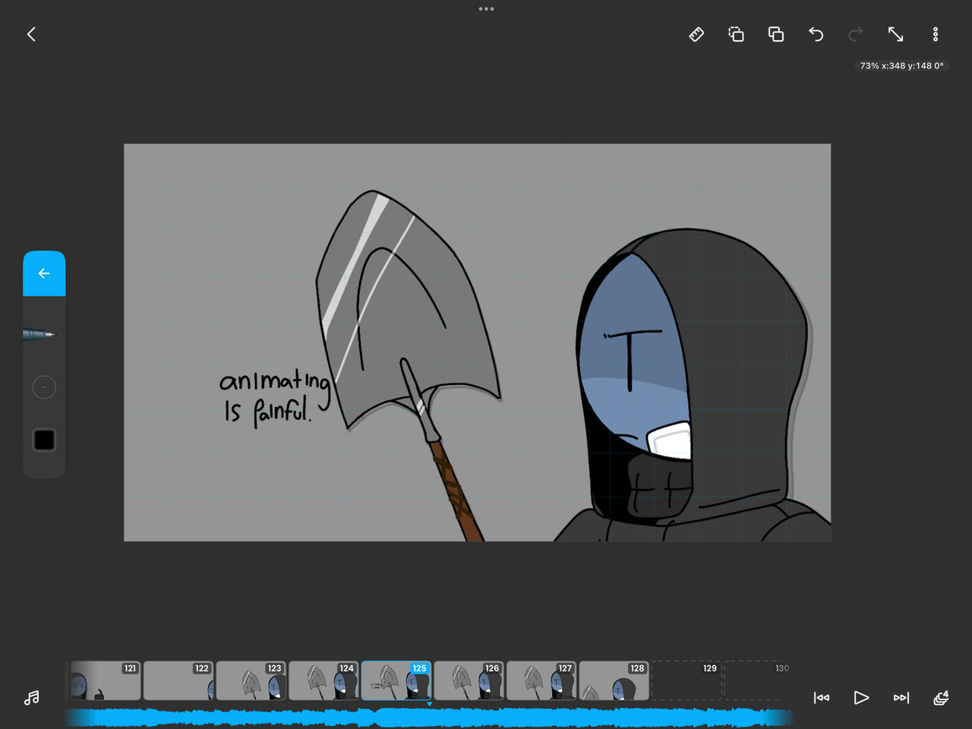Image resolution: width=972 pixels, height=729 pixels.
Task: Open the ruler tool
Action: pos(696,34)
